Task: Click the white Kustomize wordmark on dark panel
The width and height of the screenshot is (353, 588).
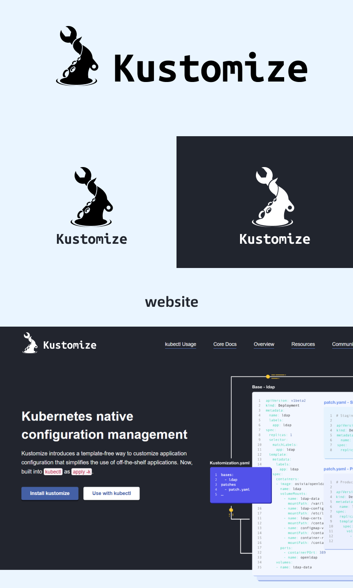Action: (274, 239)
